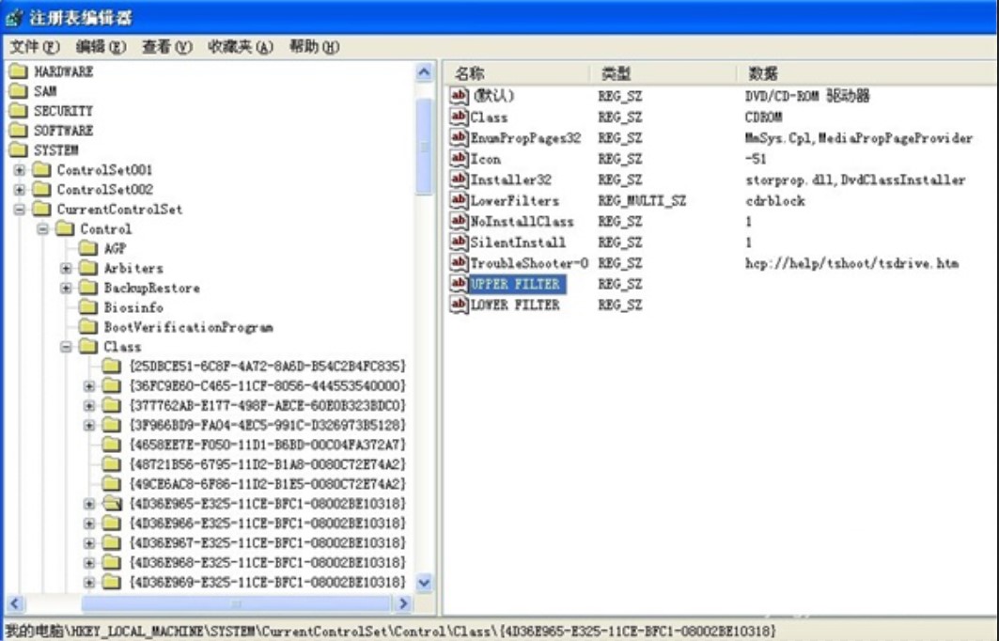
Task: Click string icon beside NoInstallClass
Action: (459, 221)
